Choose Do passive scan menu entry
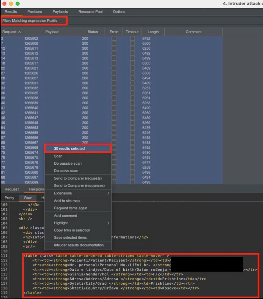The image size is (263, 299). (78, 164)
